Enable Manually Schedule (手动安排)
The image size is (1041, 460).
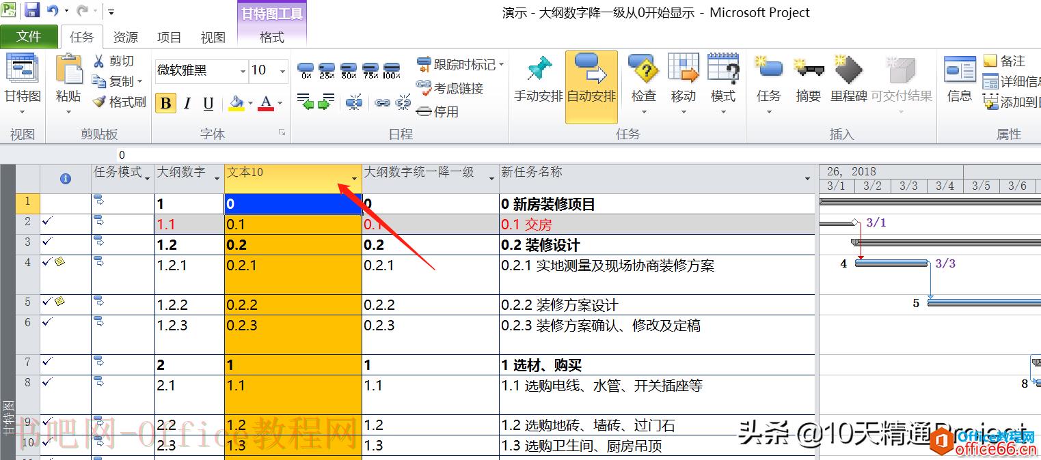pos(538,80)
